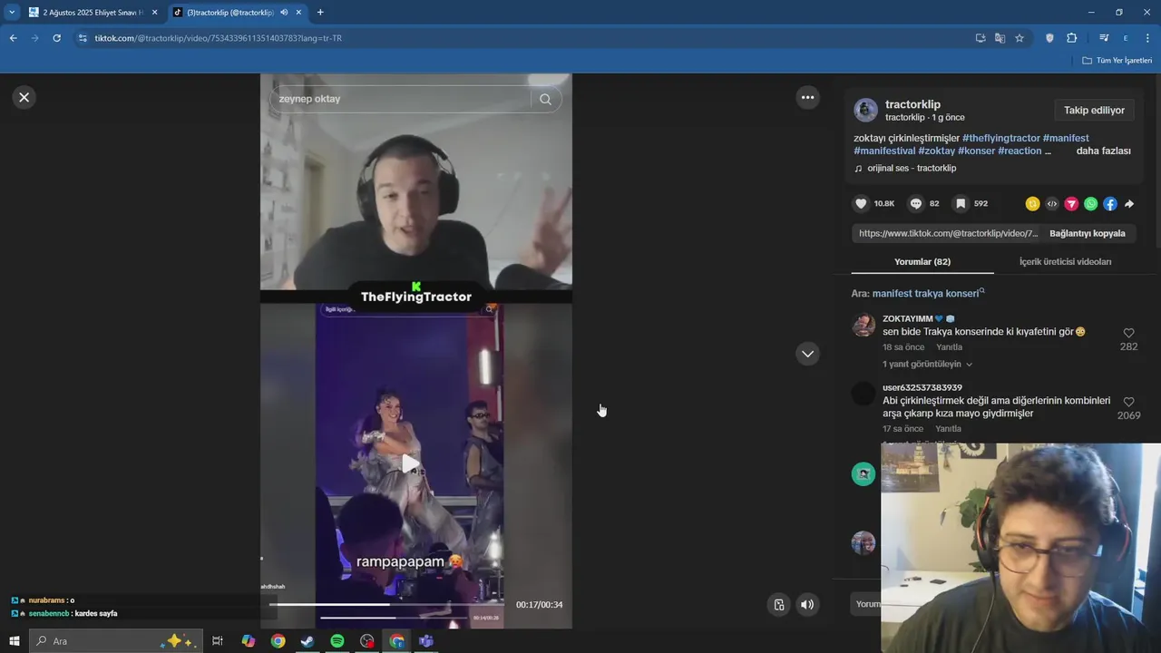Viewport: 1161px width, 653px height.
Task: Open more share options with the arrow icon
Action: pyautogui.click(x=1129, y=204)
